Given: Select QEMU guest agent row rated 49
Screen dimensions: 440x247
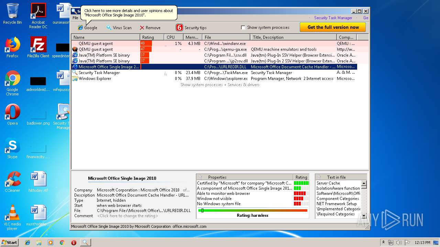Looking at the screenshot, I should 214,44.
